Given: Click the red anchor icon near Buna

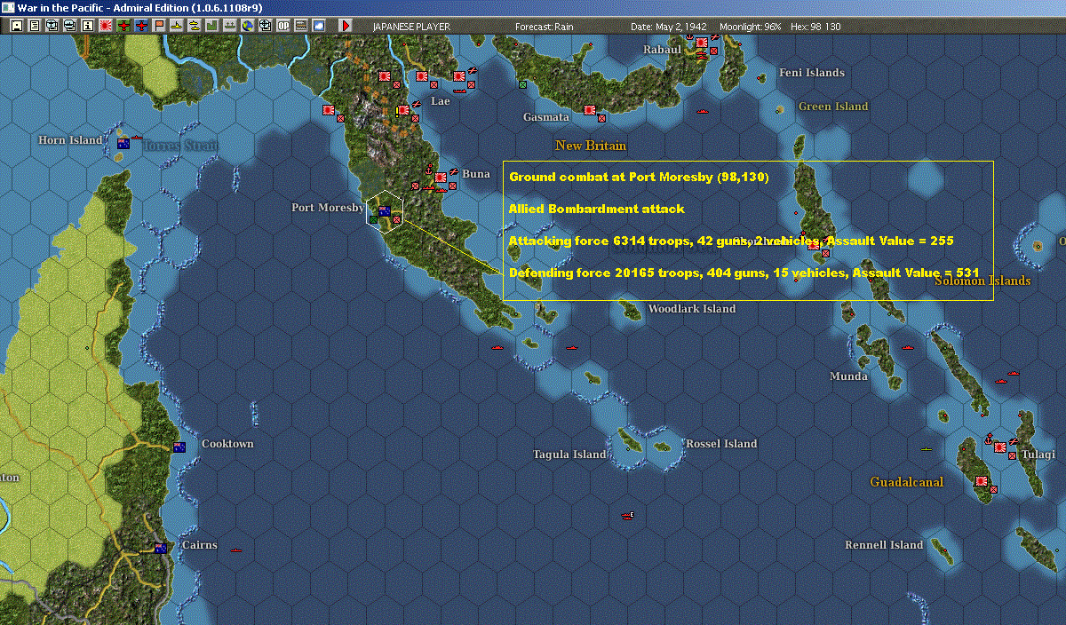Looking at the screenshot, I should [427, 169].
